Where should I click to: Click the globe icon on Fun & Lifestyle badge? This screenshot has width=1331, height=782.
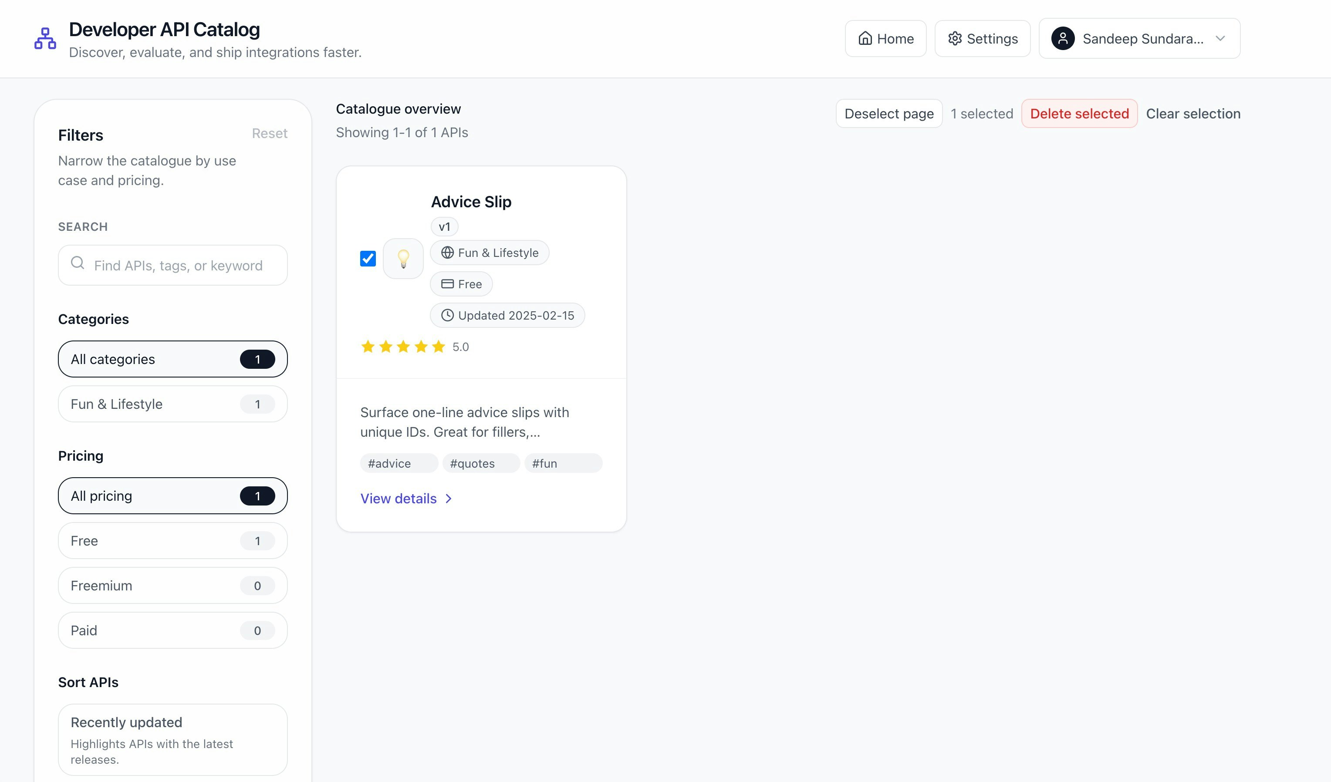tap(447, 253)
